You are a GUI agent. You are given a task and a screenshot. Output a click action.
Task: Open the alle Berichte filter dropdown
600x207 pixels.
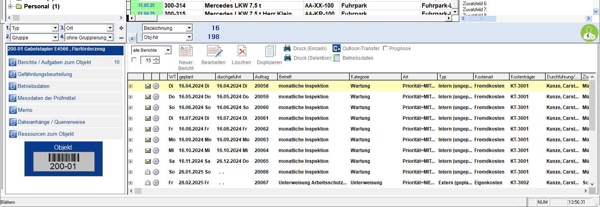point(168,51)
